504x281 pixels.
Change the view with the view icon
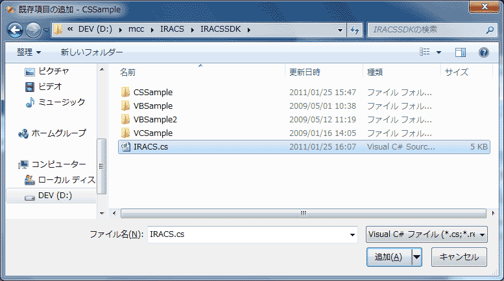[x=425, y=52]
